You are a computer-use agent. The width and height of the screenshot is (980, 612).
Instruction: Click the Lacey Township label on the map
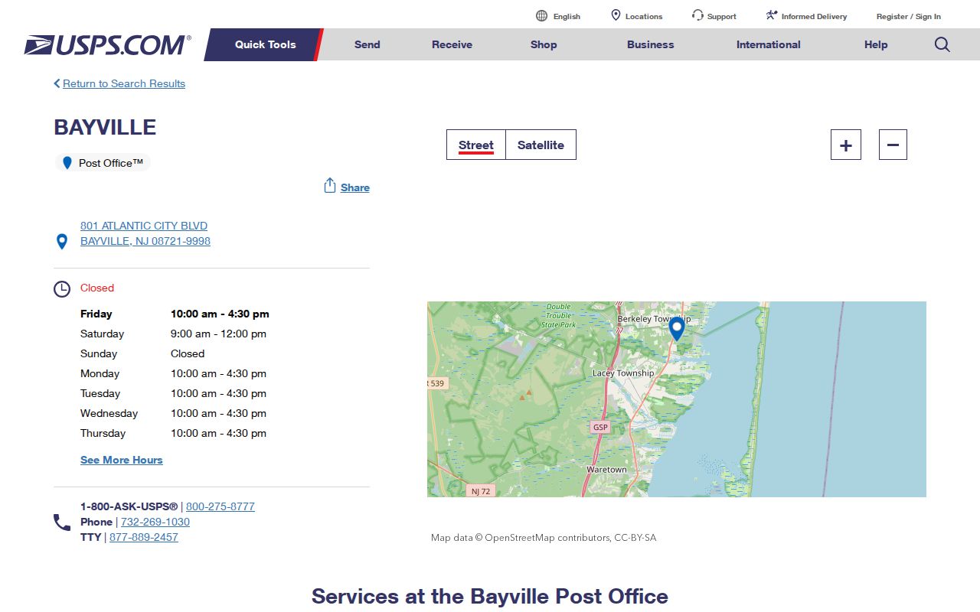pyautogui.click(x=623, y=373)
